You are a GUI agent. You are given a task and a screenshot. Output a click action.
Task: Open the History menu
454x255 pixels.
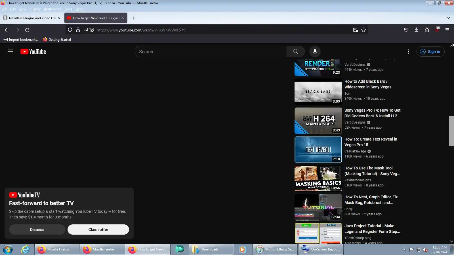point(35,9)
